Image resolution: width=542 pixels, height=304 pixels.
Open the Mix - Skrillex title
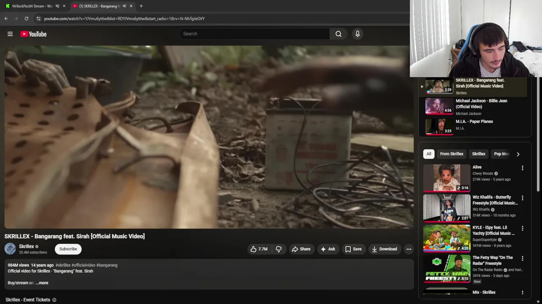[x=484, y=292]
